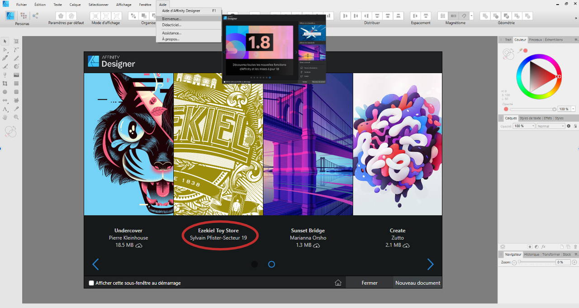This screenshot has height=308, width=579.
Task: Switch to the Historique tab
Action: point(532,254)
